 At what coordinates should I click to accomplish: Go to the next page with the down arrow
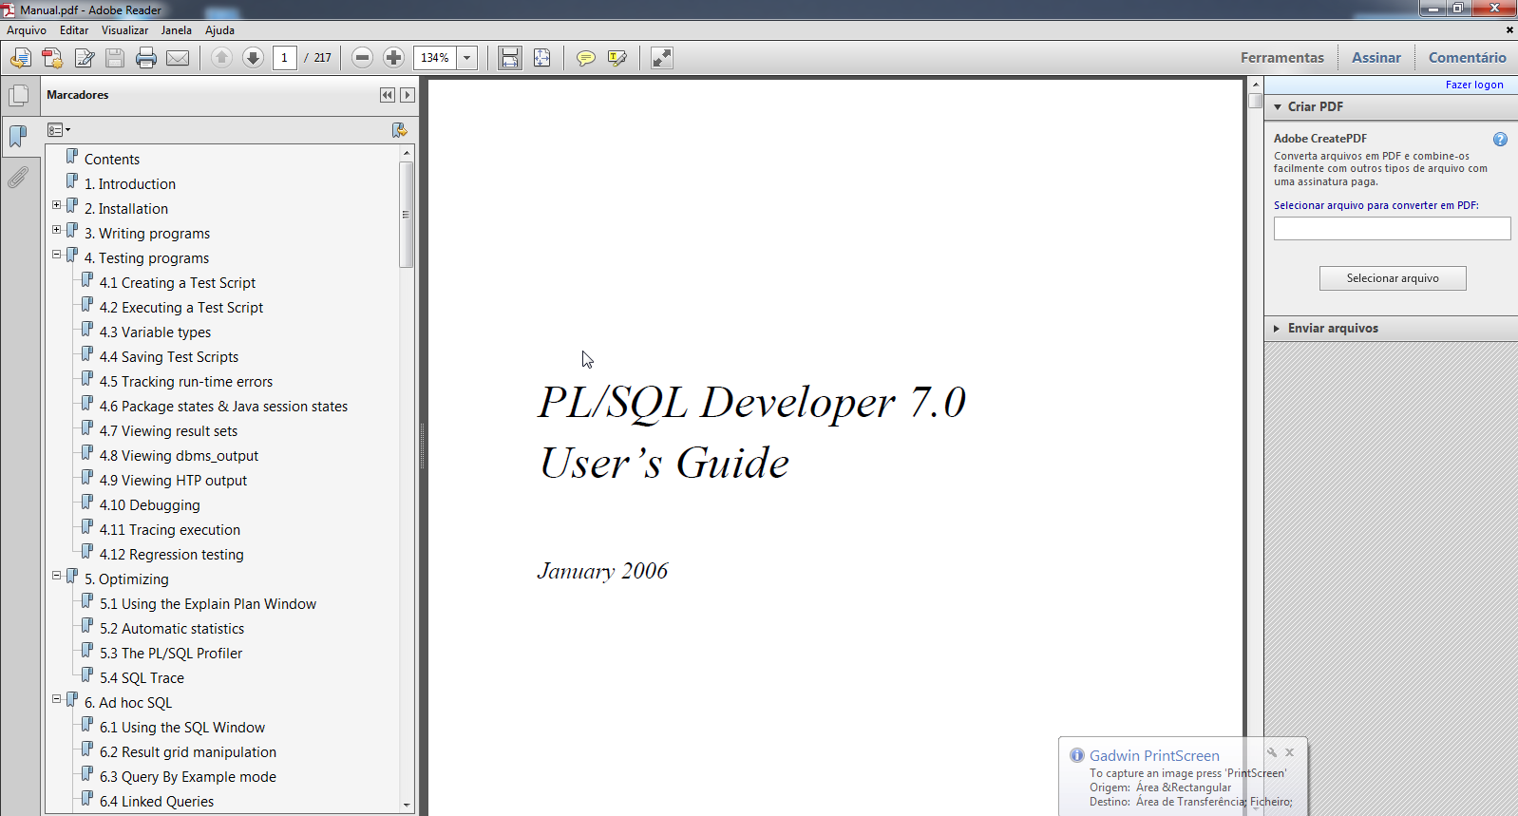[253, 58]
